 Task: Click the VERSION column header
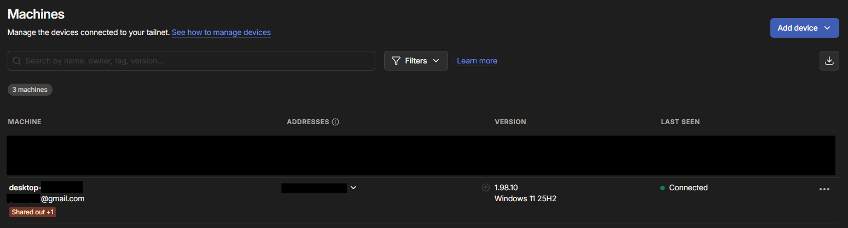pyautogui.click(x=510, y=122)
